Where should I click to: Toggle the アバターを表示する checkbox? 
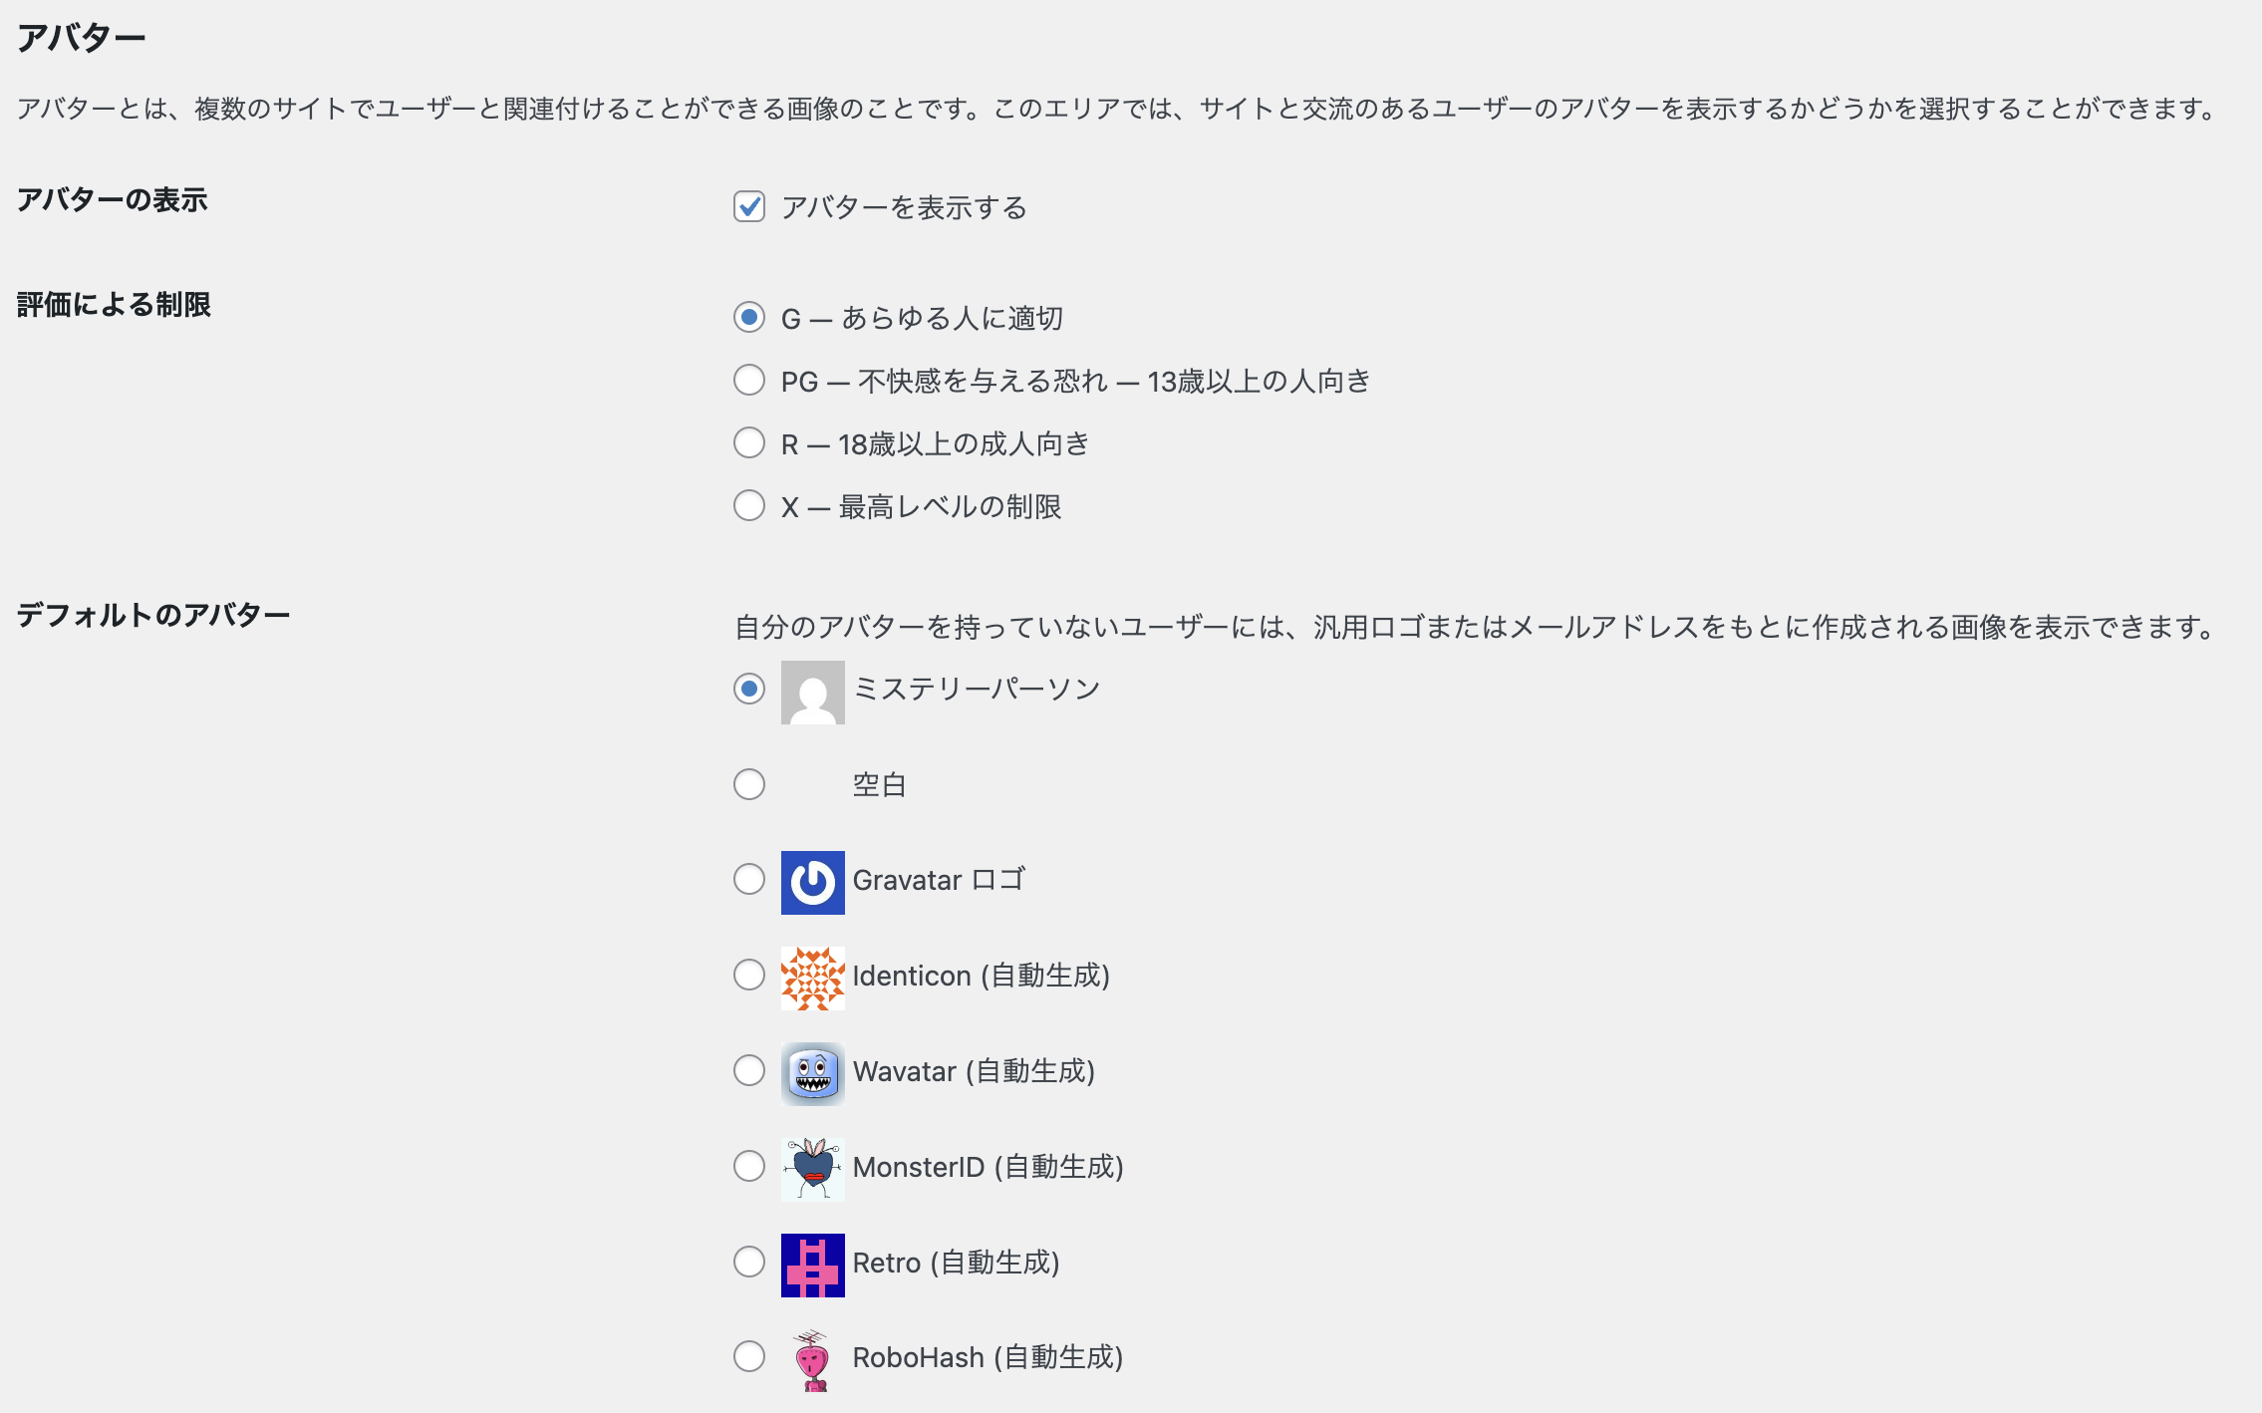[749, 206]
